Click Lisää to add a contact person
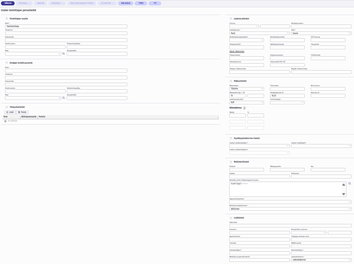354x264 pixels. point(10,112)
